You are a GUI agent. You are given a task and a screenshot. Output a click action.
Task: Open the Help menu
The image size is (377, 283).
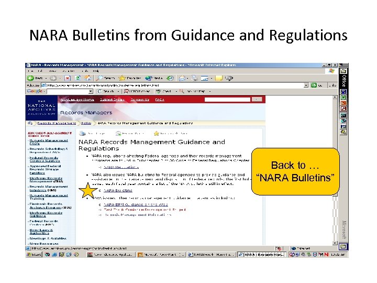96,71
